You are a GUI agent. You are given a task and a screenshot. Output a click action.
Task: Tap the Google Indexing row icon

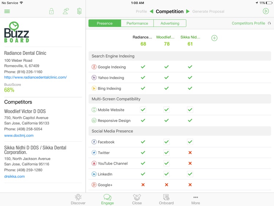click(x=94, y=67)
